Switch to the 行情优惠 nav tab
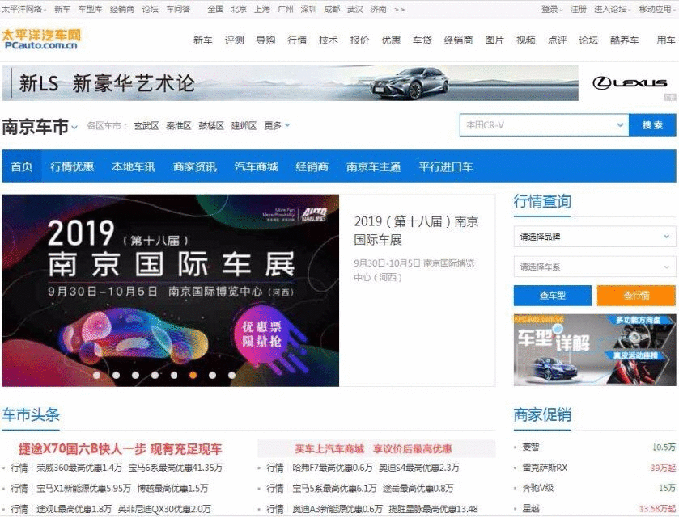The image size is (679, 517). (72, 167)
